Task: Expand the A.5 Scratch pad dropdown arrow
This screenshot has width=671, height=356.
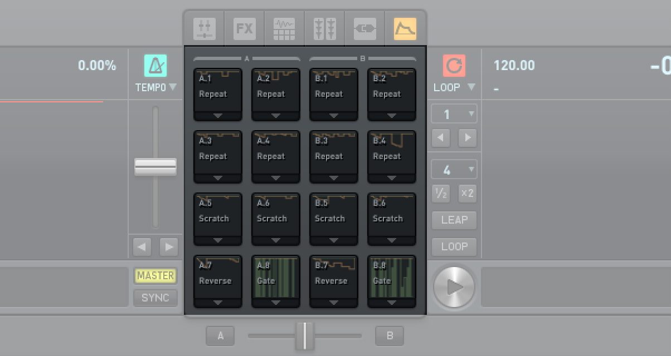Action: [218, 241]
